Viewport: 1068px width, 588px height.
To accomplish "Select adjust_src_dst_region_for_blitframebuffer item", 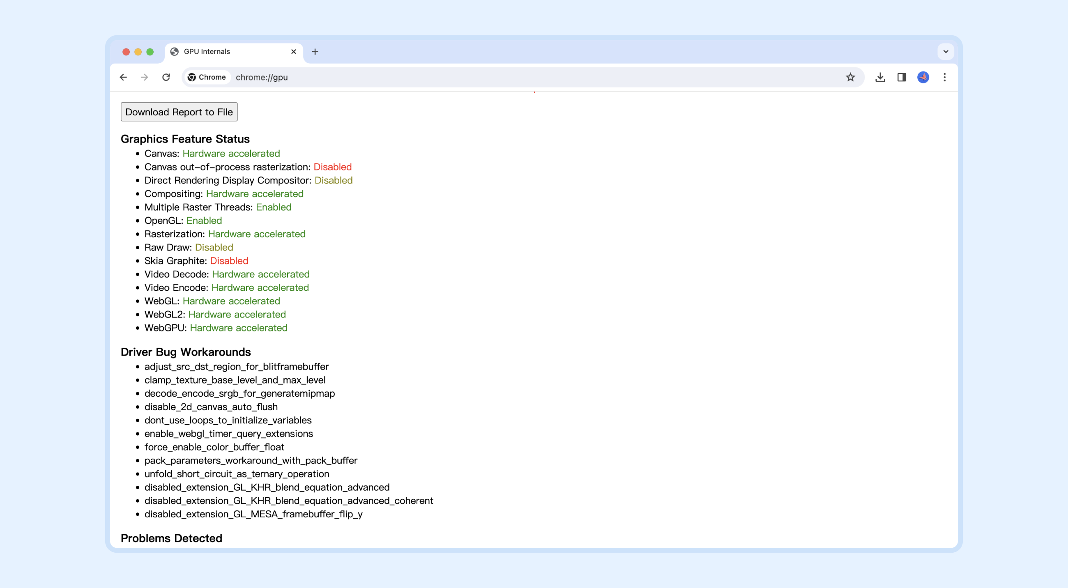I will tap(236, 366).
